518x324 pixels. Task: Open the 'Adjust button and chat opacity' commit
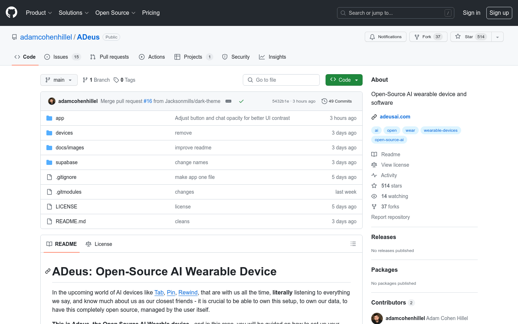[x=232, y=118]
